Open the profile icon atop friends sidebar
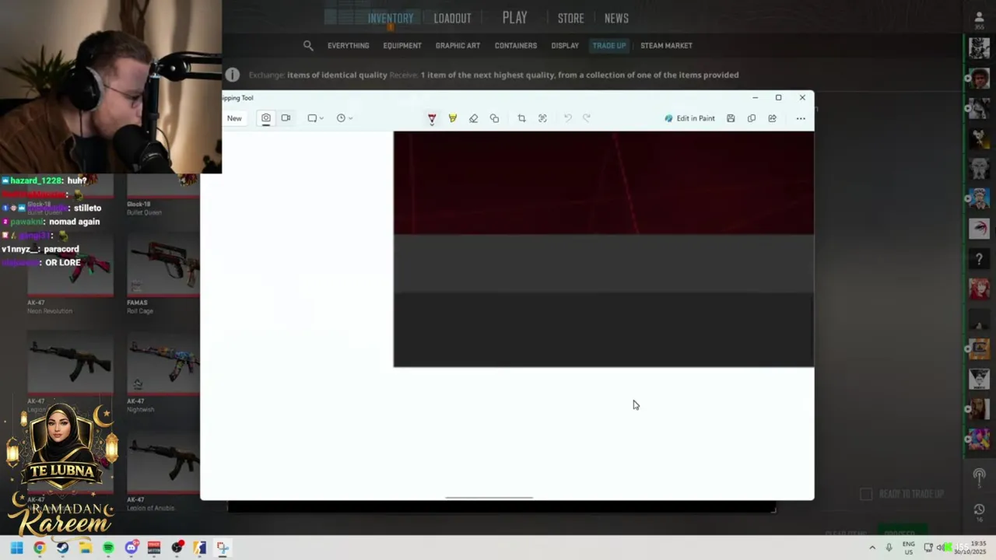The width and height of the screenshot is (996, 560). pos(980,17)
